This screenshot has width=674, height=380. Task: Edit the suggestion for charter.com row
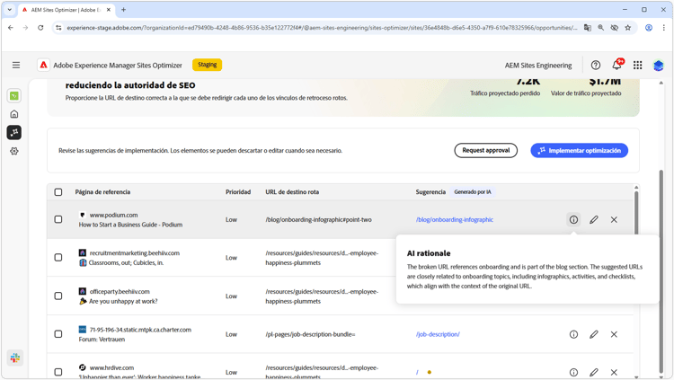[594, 334]
